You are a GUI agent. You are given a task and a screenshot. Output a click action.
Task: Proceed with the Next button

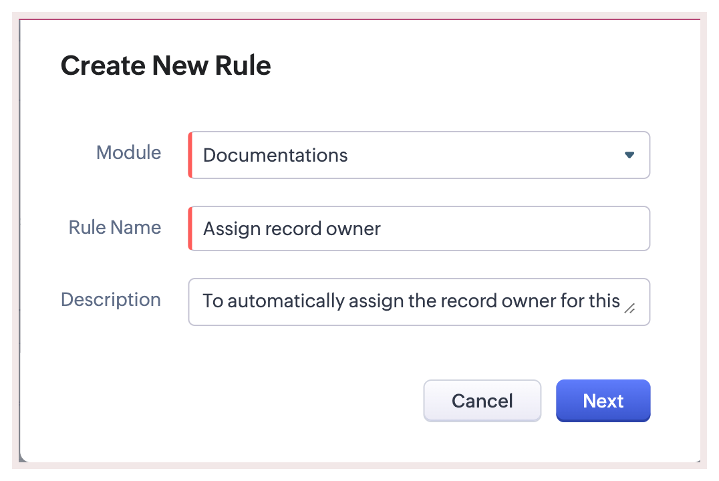click(x=603, y=401)
